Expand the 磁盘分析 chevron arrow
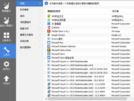 (40, 28)
